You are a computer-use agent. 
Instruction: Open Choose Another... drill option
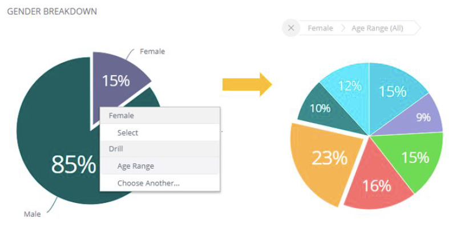tap(148, 183)
